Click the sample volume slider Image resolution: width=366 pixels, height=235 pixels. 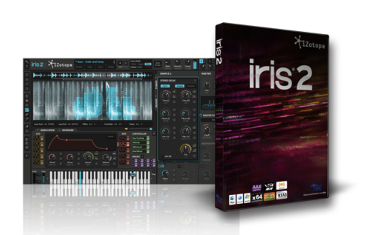(138, 129)
